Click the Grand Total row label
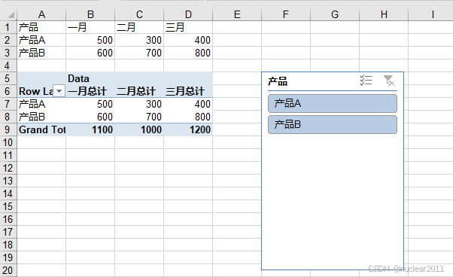 41,129
